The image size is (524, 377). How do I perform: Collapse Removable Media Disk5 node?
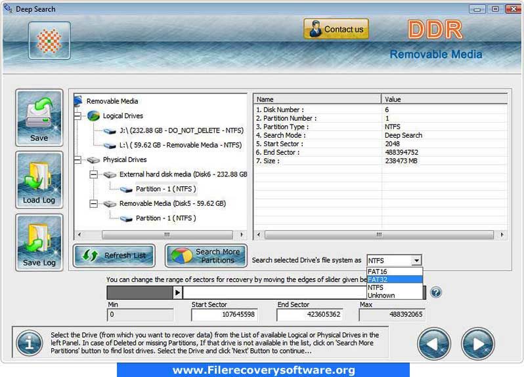tap(94, 203)
